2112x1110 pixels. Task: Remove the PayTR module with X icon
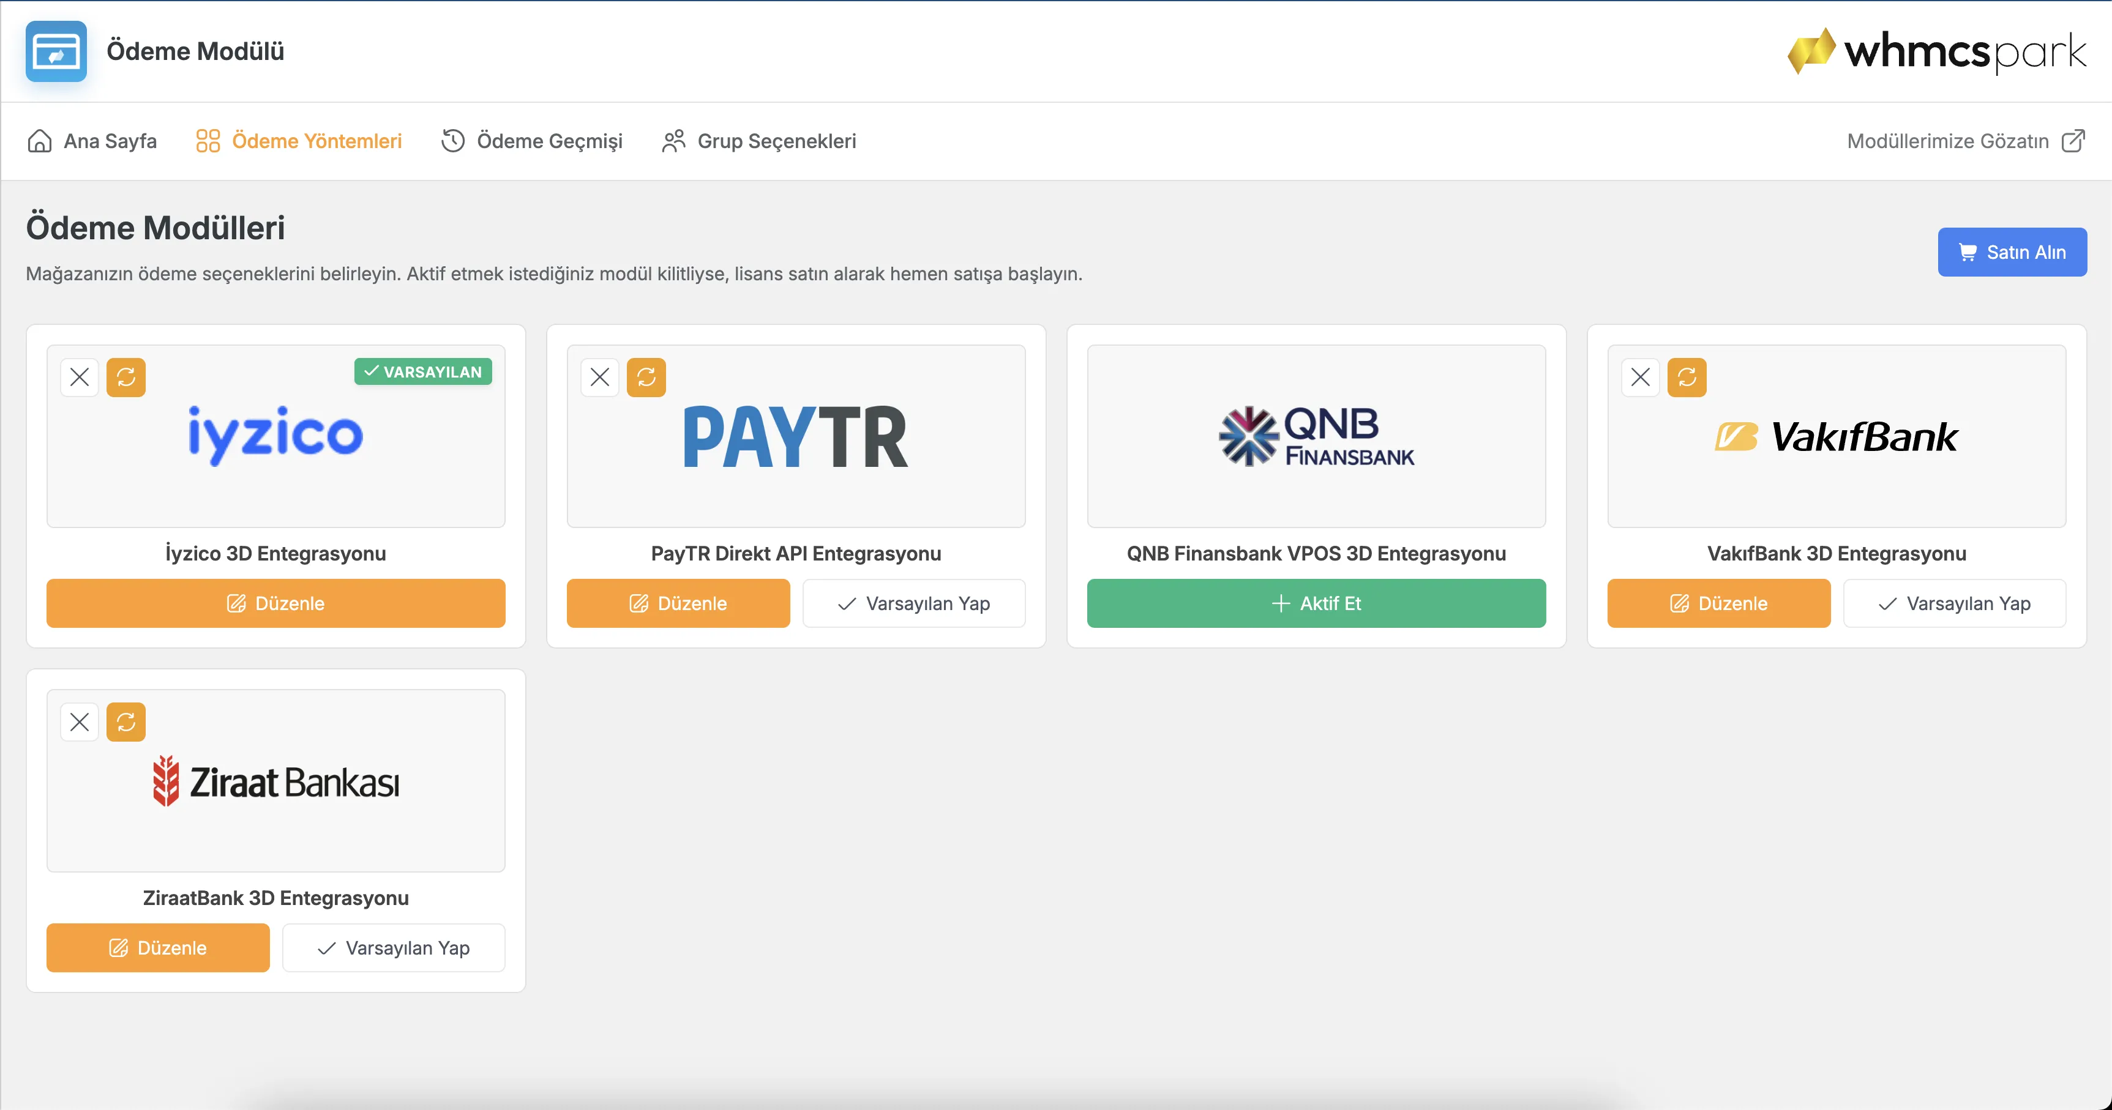tap(600, 377)
